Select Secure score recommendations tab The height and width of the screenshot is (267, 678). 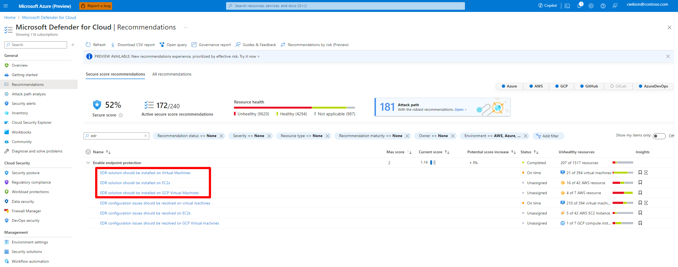pyautogui.click(x=115, y=74)
